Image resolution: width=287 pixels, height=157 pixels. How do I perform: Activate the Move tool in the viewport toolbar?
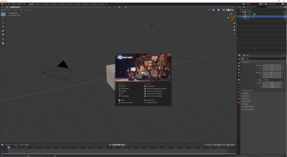[3, 23]
